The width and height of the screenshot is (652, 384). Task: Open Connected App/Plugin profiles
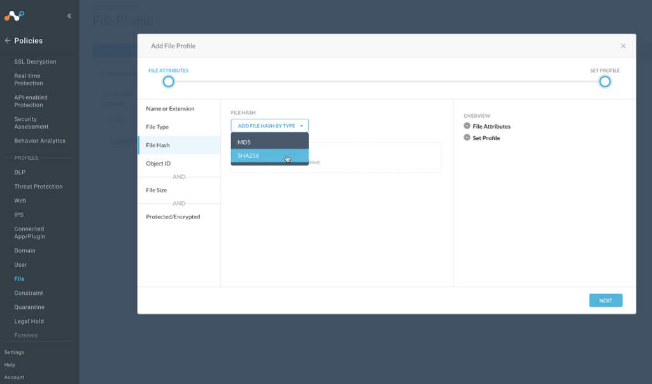point(29,232)
